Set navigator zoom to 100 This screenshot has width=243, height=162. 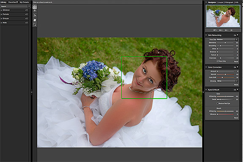[220, 30]
